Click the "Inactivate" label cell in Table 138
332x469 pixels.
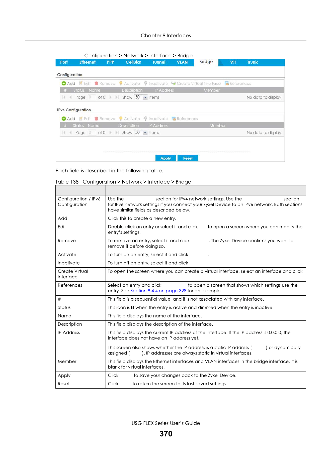(x=80, y=263)
